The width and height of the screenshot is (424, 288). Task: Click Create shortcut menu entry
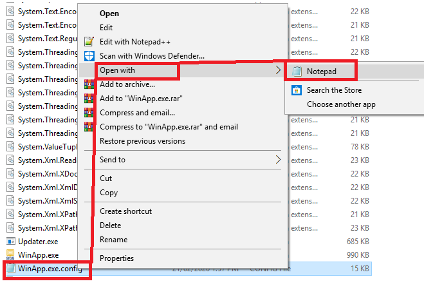click(x=125, y=211)
